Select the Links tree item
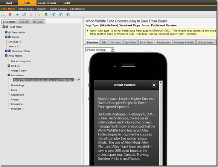 coord(14,90)
